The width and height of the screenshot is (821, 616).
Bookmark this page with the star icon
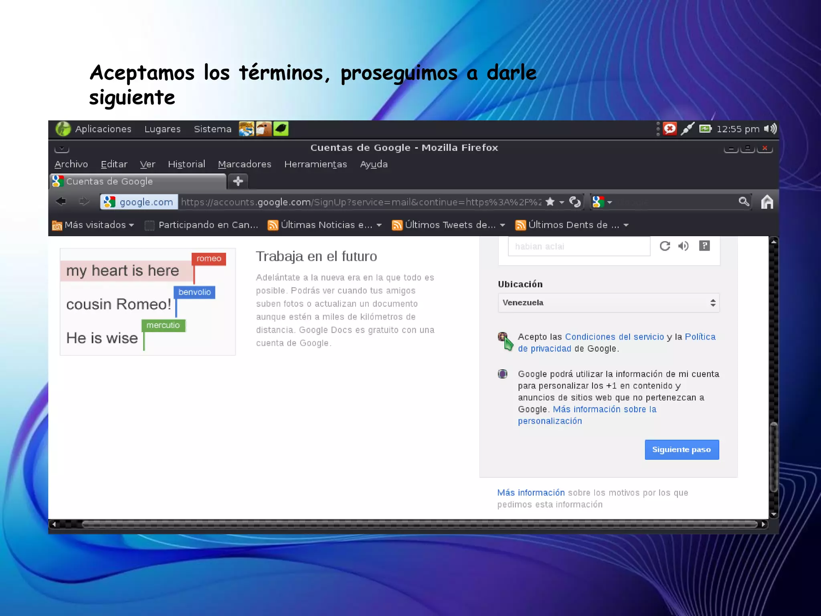[550, 202]
